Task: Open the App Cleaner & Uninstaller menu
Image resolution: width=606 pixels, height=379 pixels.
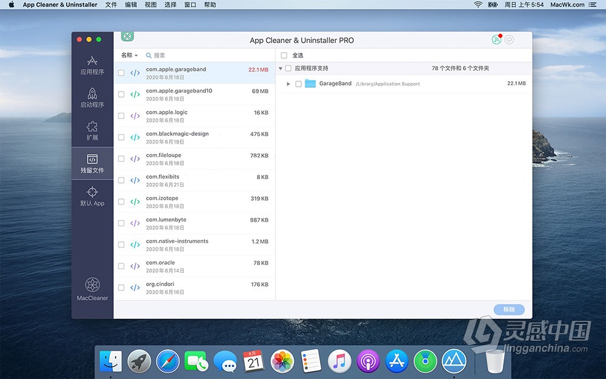Action: tap(60, 5)
